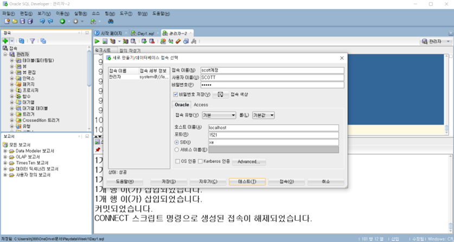The width and height of the screenshot is (454, 242).
Task: Enable the OS 인증 checkbox
Action: click(x=177, y=161)
